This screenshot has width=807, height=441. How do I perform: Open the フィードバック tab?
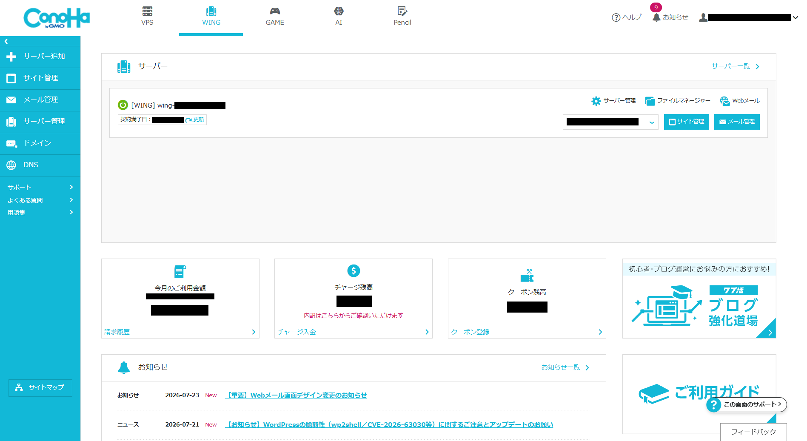[x=753, y=432]
